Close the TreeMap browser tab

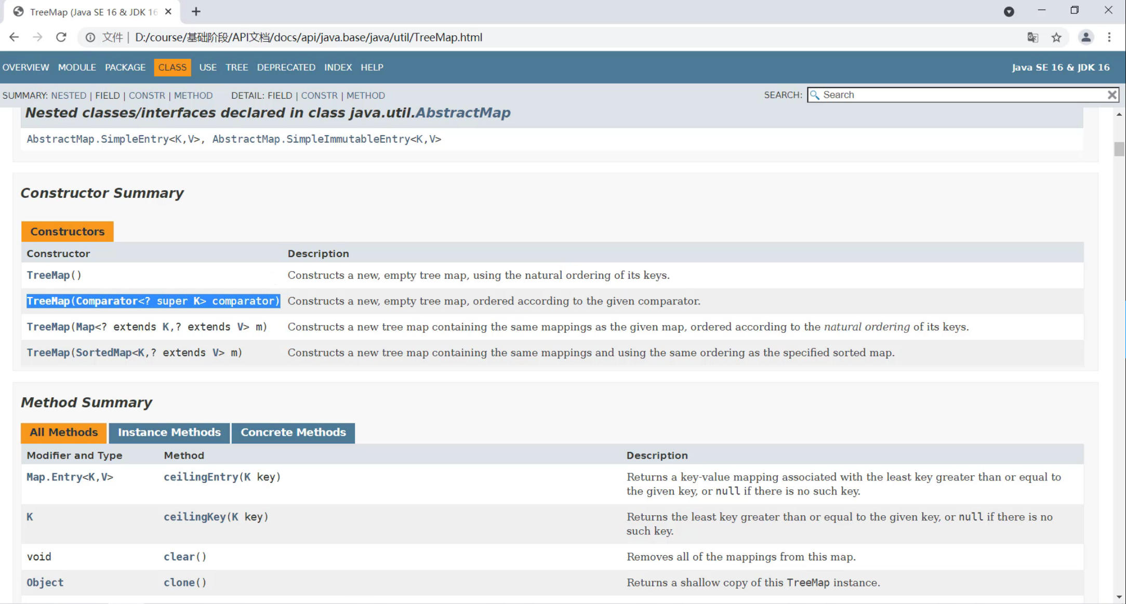pos(168,11)
